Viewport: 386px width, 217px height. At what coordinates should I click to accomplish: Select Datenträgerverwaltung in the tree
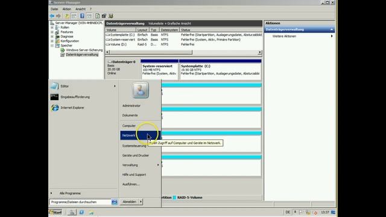pos(82,55)
